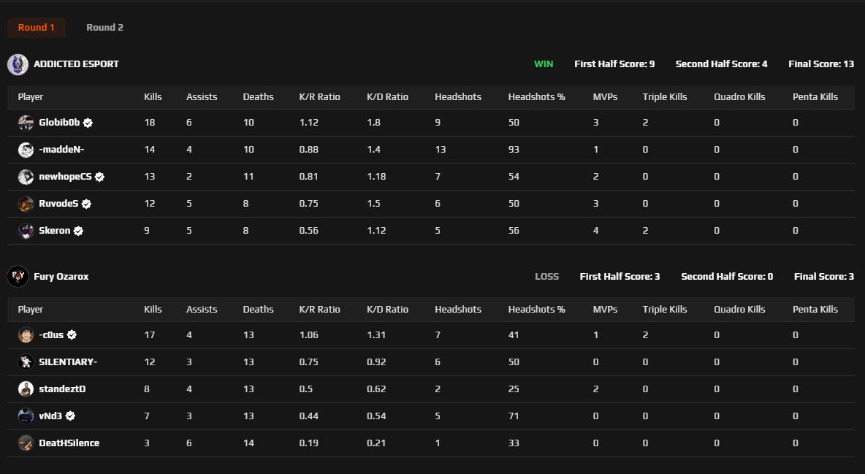Click MVPs header in ADDICTED ESPORT table
The width and height of the screenshot is (865, 474).
tap(605, 97)
